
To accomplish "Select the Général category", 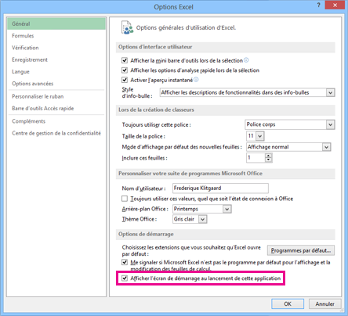I will click(x=56, y=23).
